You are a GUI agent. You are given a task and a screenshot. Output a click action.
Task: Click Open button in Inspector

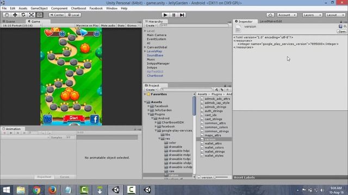click(x=341, y=31)
